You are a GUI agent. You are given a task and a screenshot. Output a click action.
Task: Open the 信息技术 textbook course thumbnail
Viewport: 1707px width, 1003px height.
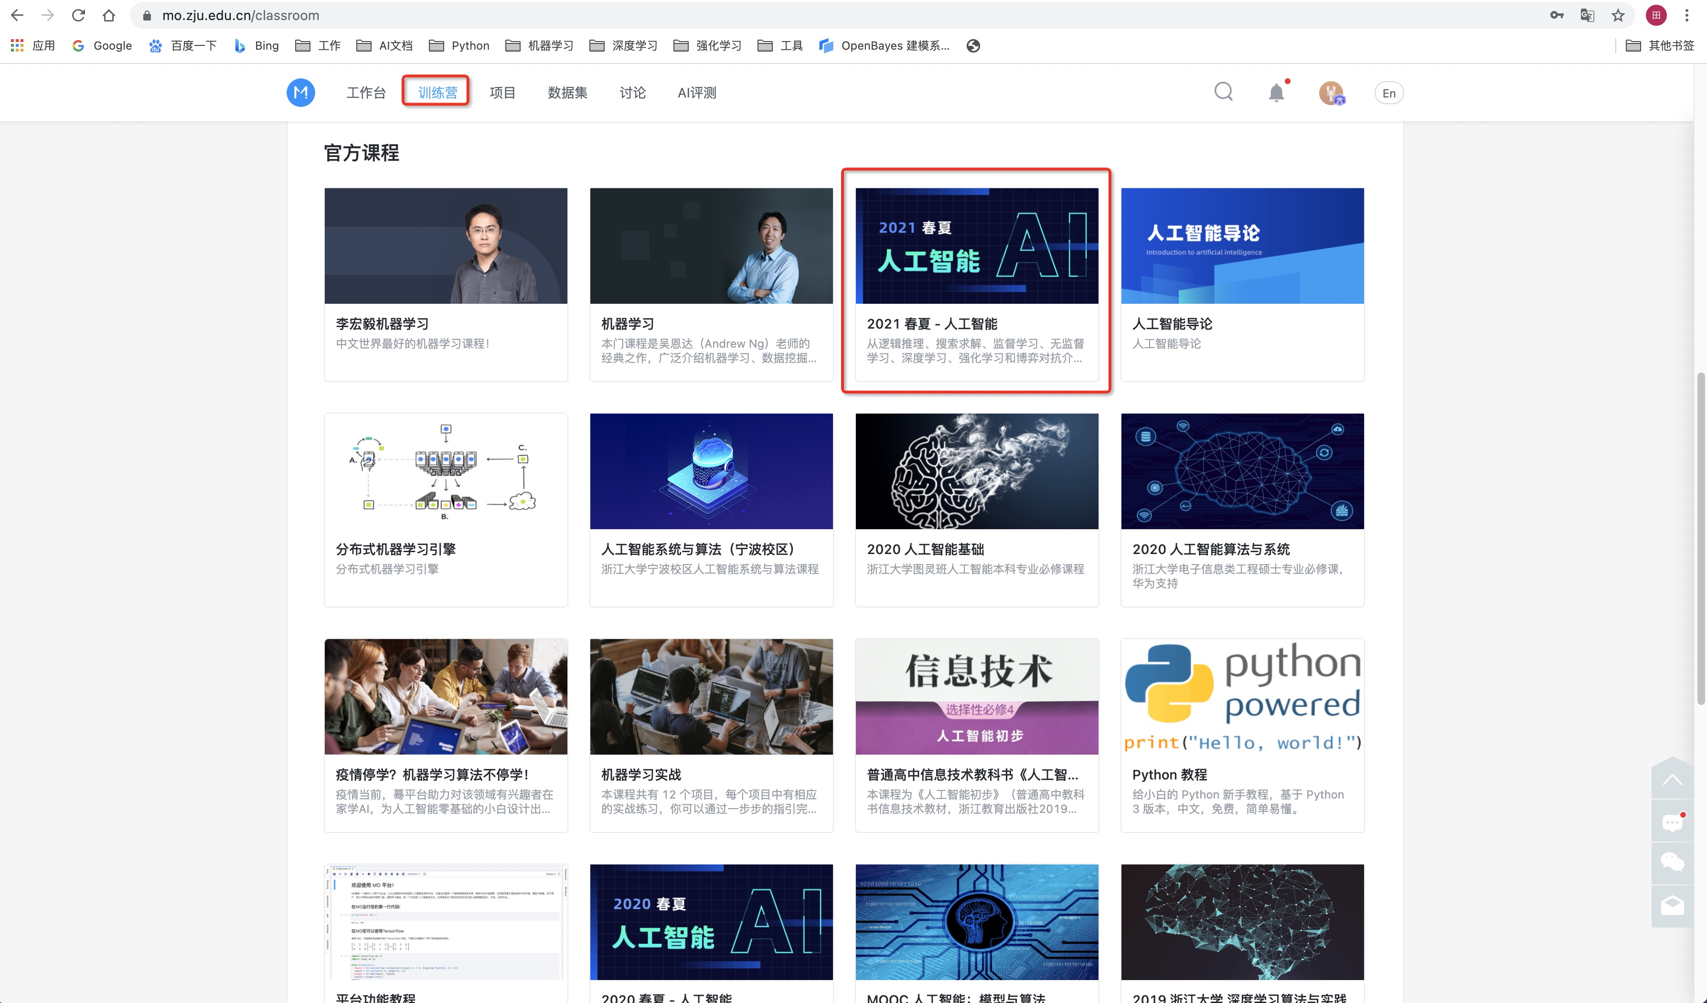pos(977,697)
